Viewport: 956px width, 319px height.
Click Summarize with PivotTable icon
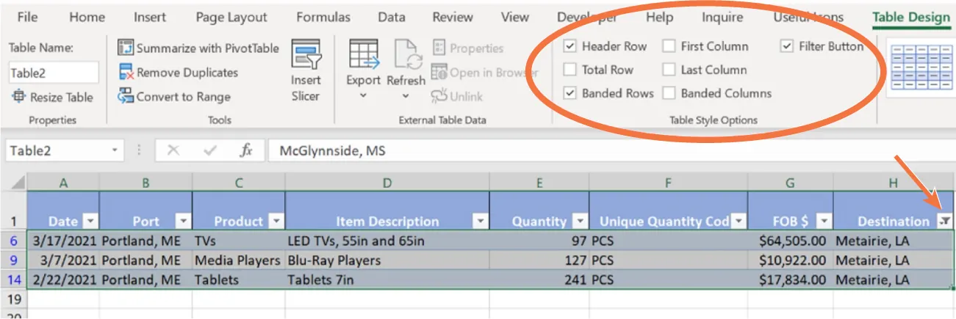[x=126, y=48]
